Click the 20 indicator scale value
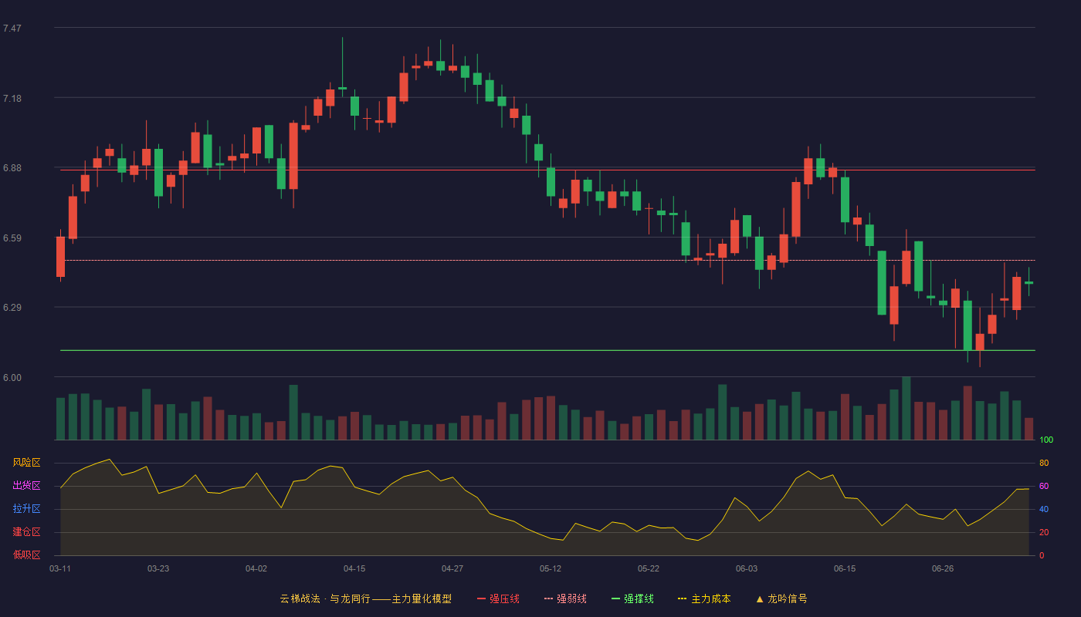The height and width of the screenshot is (617, 1081). pos(1044,532)
